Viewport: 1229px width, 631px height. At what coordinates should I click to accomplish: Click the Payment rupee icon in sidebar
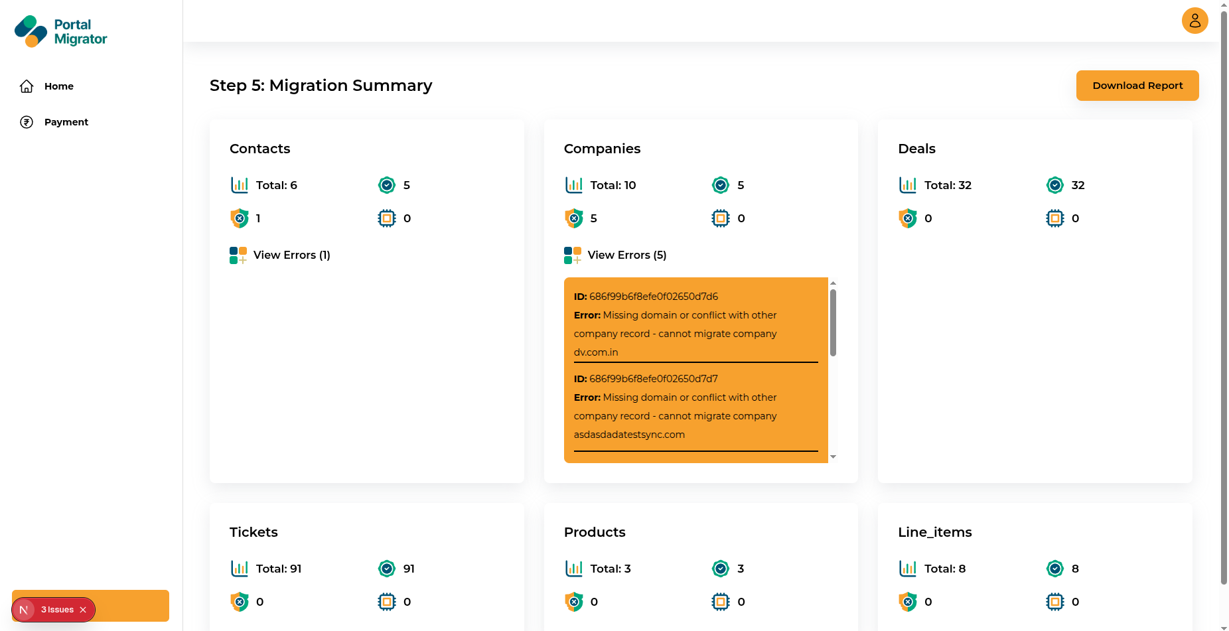tap(27, 122)
